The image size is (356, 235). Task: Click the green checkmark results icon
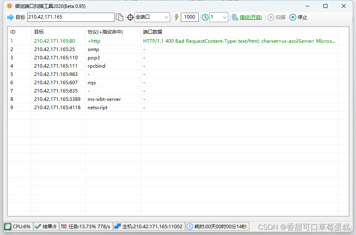(x=38, y=226)
